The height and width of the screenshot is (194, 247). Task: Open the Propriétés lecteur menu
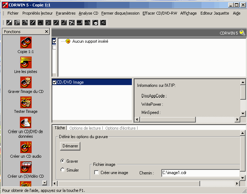(x=37, y=13)
